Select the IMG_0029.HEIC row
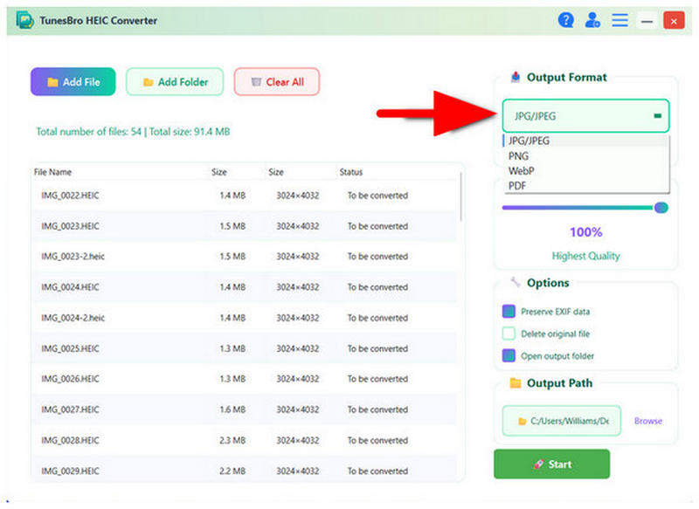 point(245,471)
